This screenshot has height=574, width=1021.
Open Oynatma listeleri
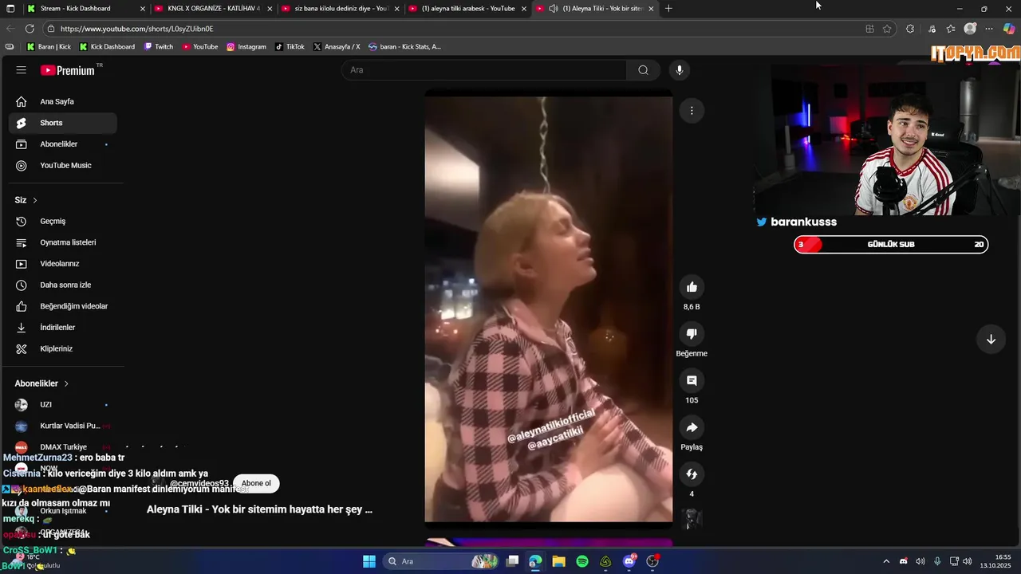click(63, 242)
